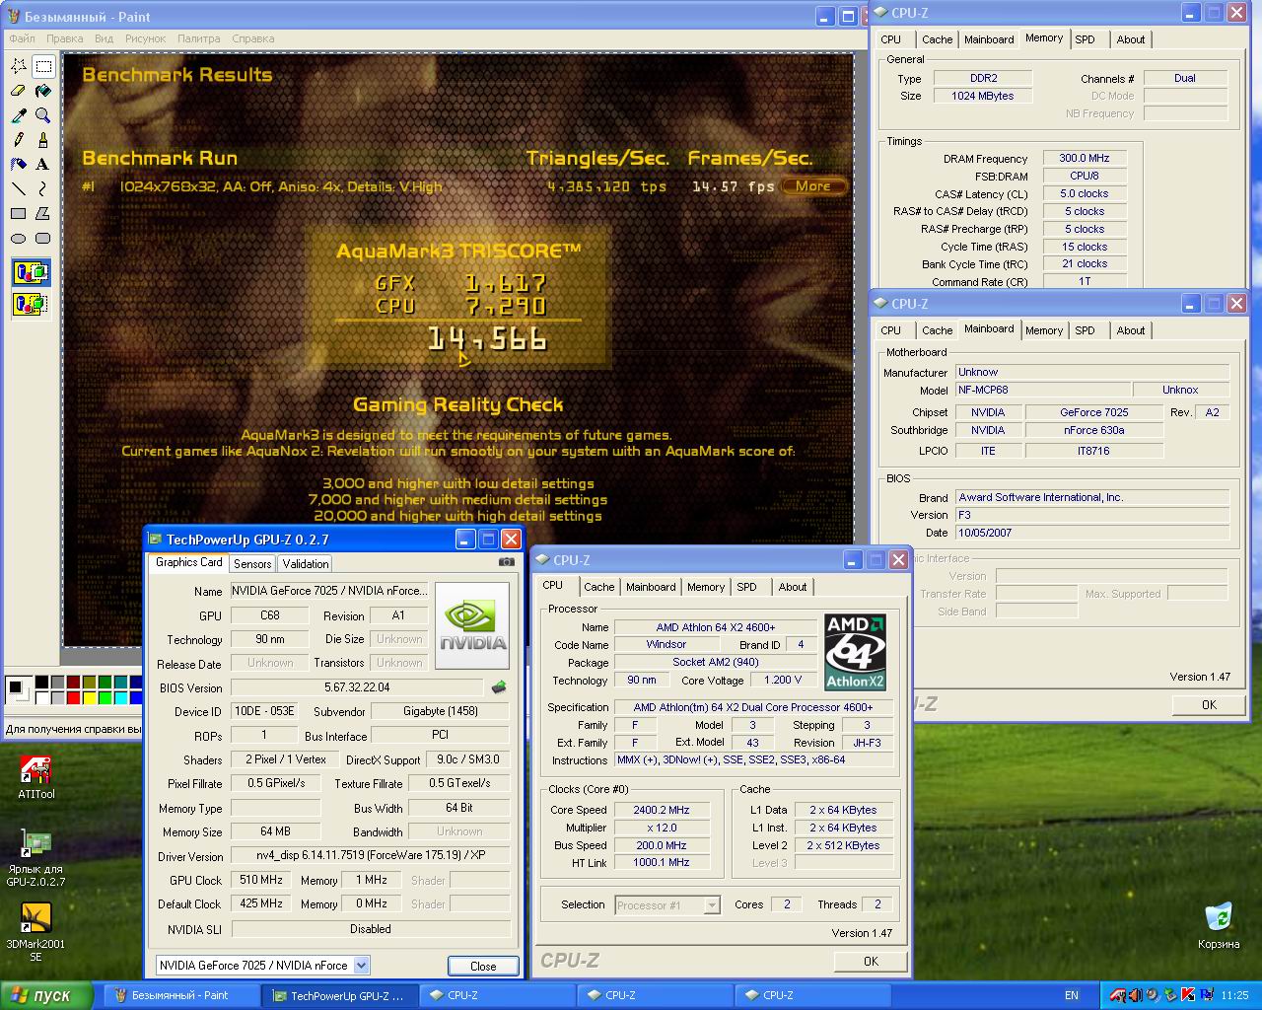The image size is (1262, 1010).
Task: Expand the GPU selection dropdown in GPU-Z
Action: pyautogui.click(x=361, y=966)
